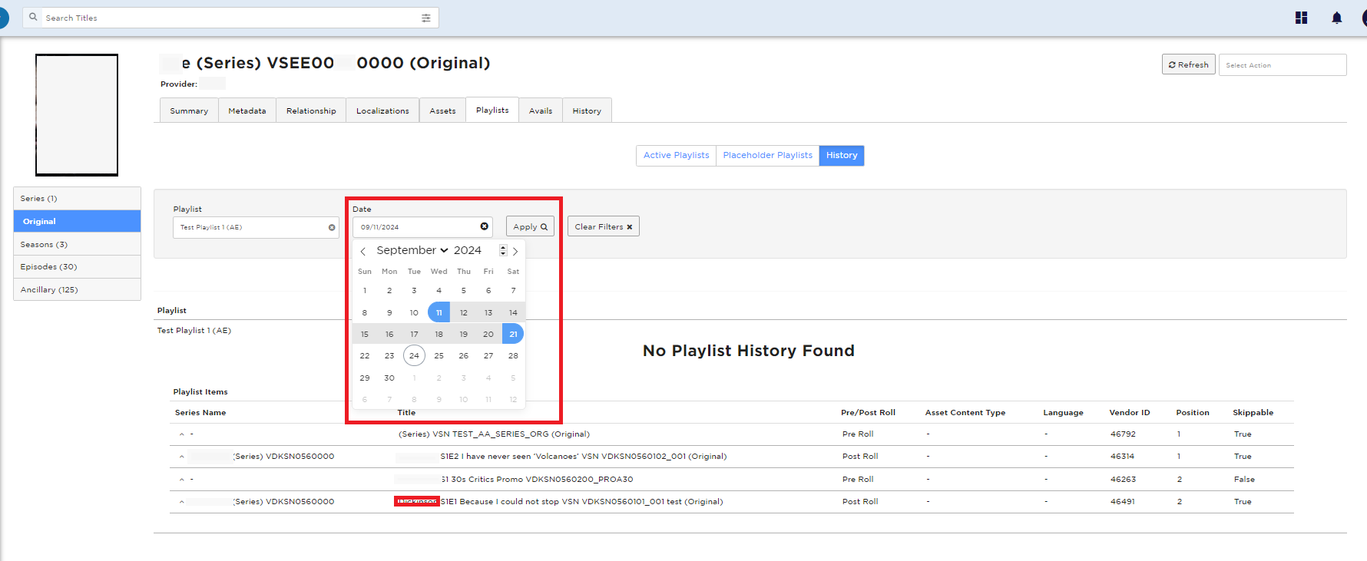Collapse the 'Because I could not stop' row
Image resolution: width=1367 pixels, height=561 pixels.
coord(182,502)
